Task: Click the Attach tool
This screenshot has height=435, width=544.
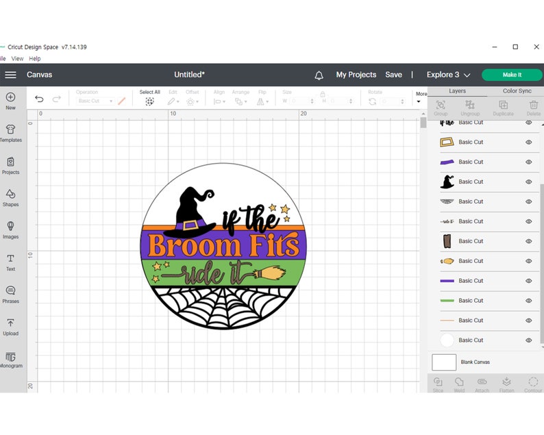Action: coord(482,382)
